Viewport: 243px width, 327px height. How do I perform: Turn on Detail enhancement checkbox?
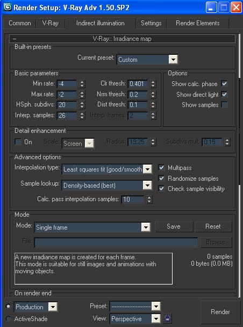(18, 142)
